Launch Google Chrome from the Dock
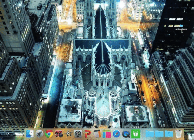Screen dimensions: 194x140 pos(49,134)
